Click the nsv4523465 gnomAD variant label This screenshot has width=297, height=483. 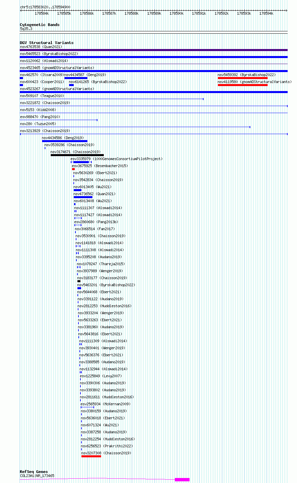57,68
